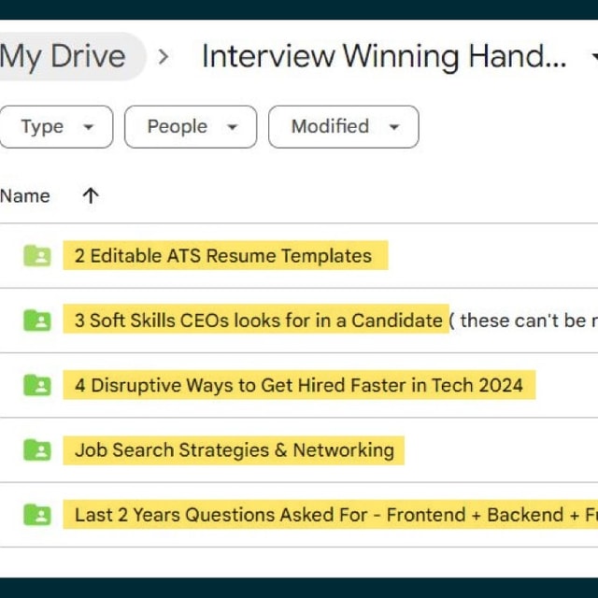Click shared folder icon for Soft Skills CEOs

[36, 320]
